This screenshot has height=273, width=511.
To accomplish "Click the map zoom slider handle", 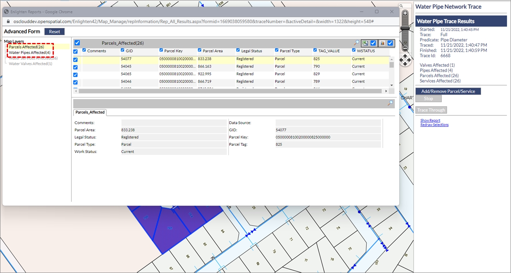I will [x=405, y=29].
